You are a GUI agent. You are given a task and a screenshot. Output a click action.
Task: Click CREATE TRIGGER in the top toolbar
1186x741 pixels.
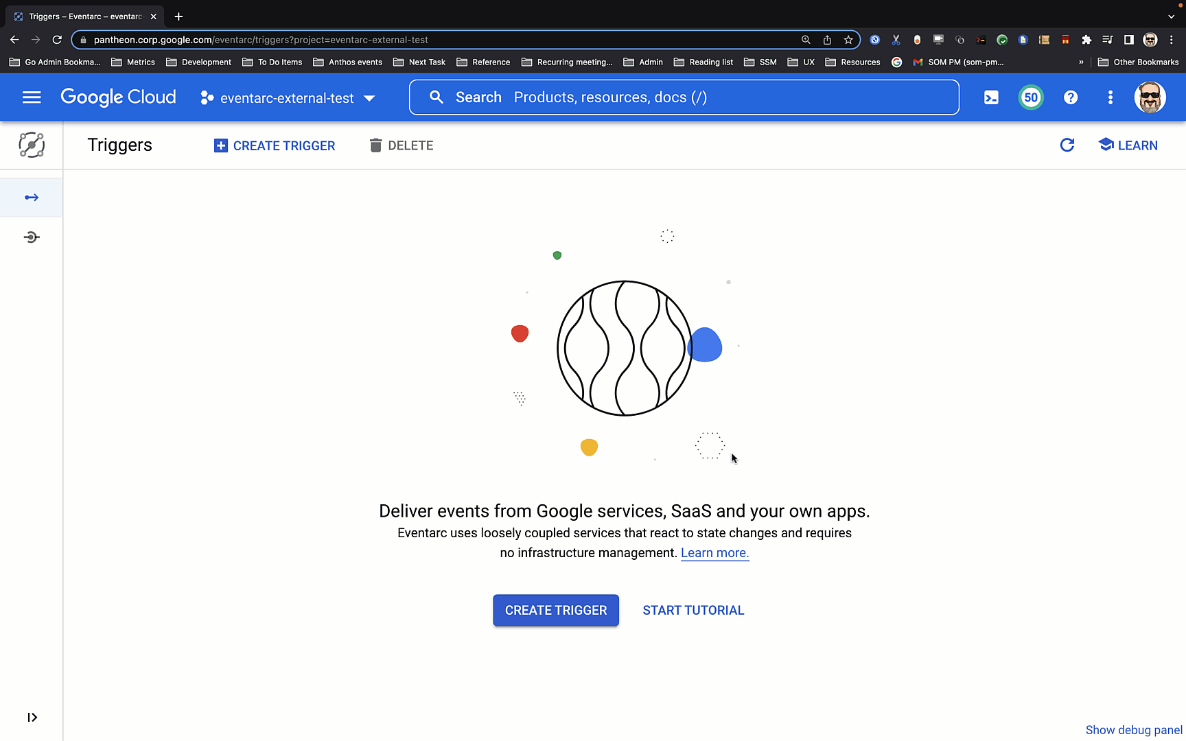[x=275, y=145]
